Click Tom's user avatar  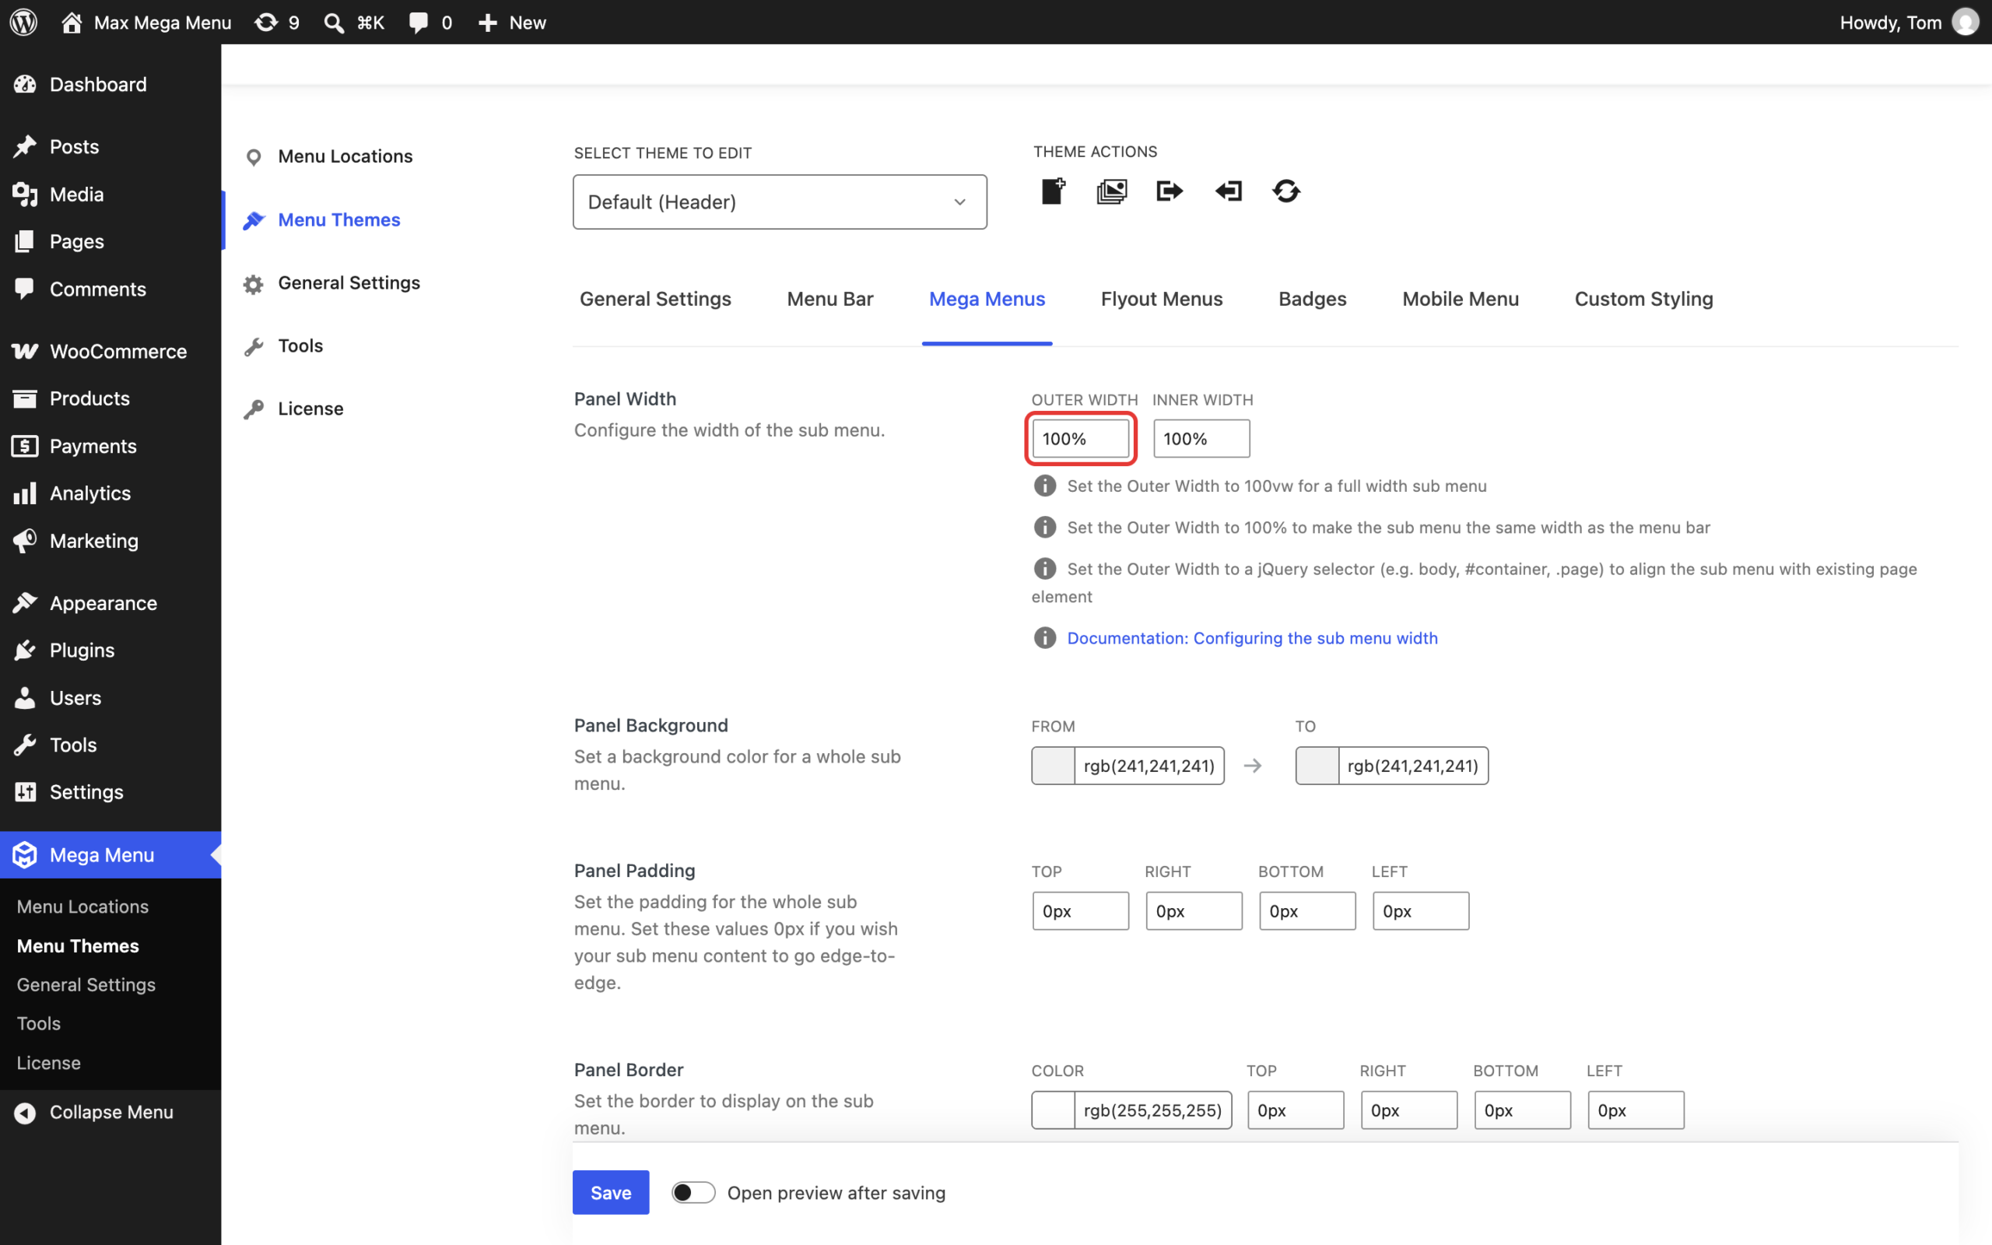click(1965, 23)
